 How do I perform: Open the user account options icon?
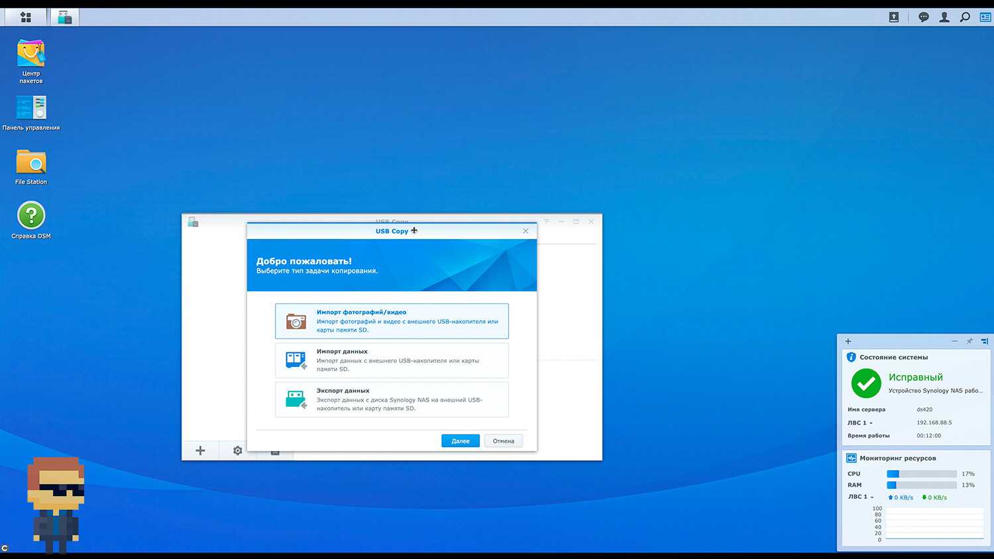944,17
